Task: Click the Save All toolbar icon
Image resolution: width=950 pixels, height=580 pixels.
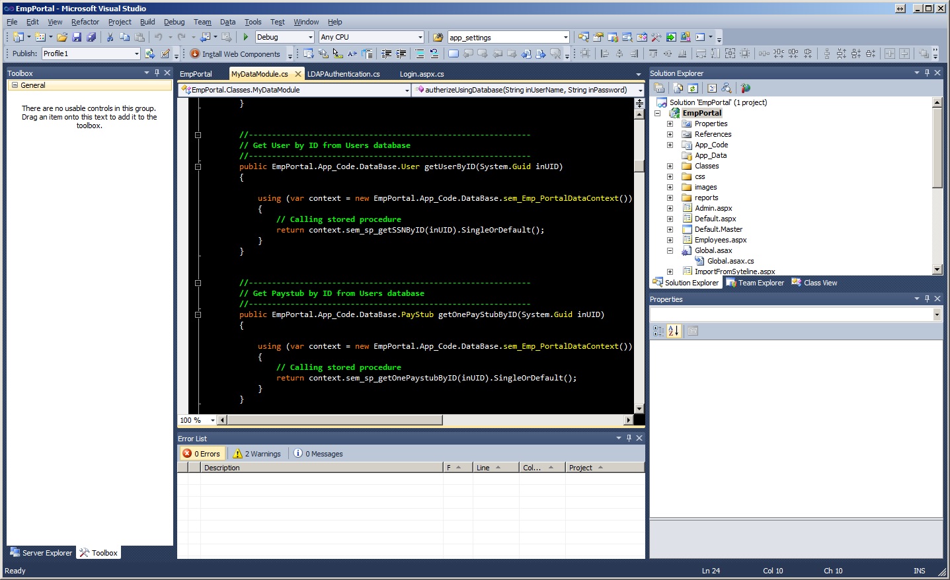Action: click(x=91, y=37)
